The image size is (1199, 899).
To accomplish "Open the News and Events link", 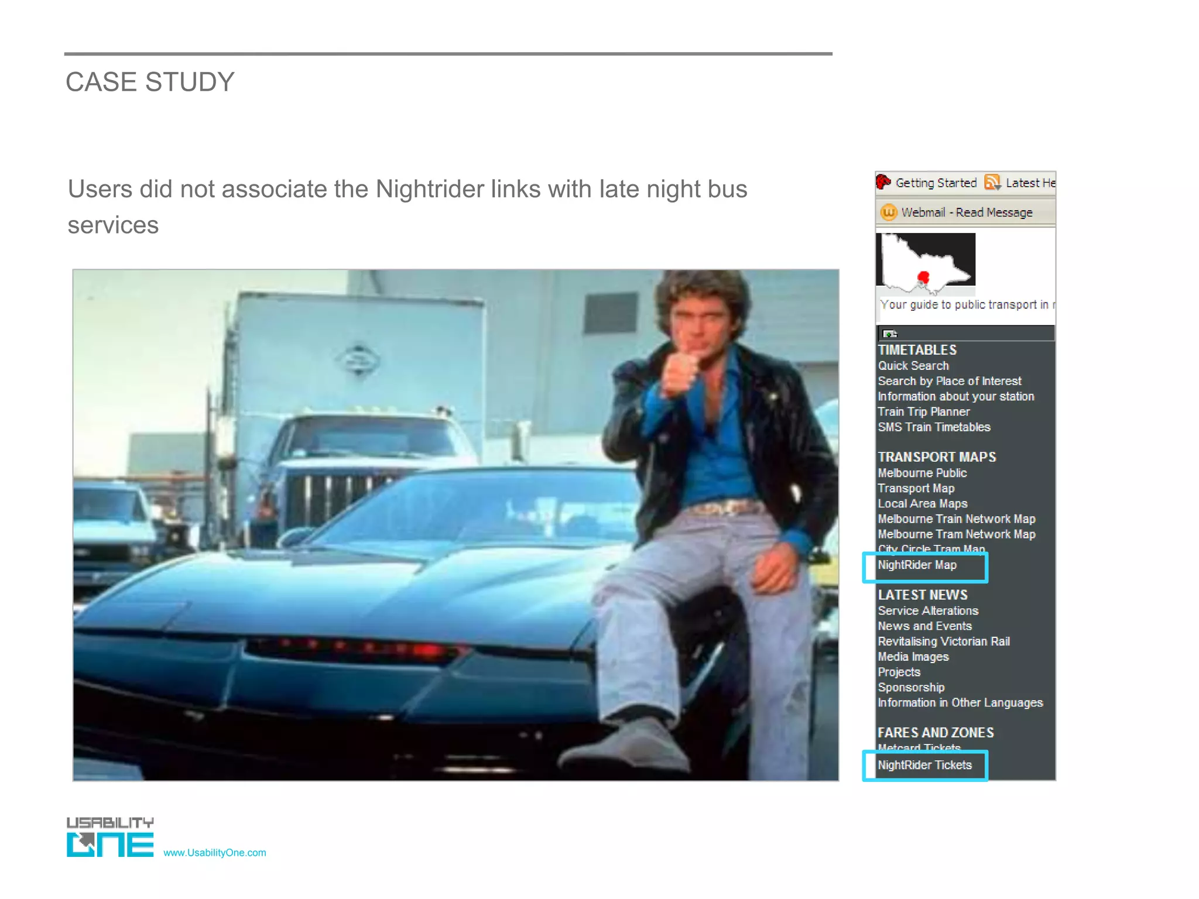I will pos(924,626).
